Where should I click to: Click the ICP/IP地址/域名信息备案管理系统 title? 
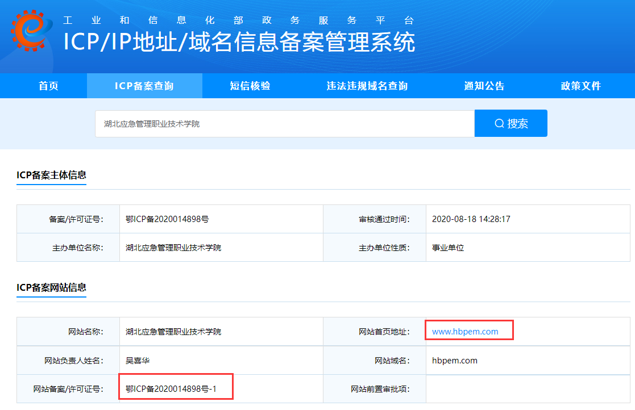239,41
